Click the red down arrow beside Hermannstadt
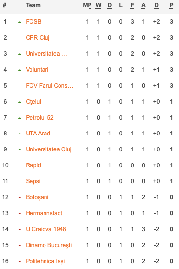 coord(20,213)
